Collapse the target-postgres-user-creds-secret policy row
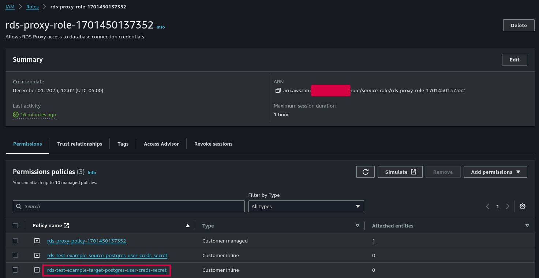Screen dimensions: 539x278 37,270
